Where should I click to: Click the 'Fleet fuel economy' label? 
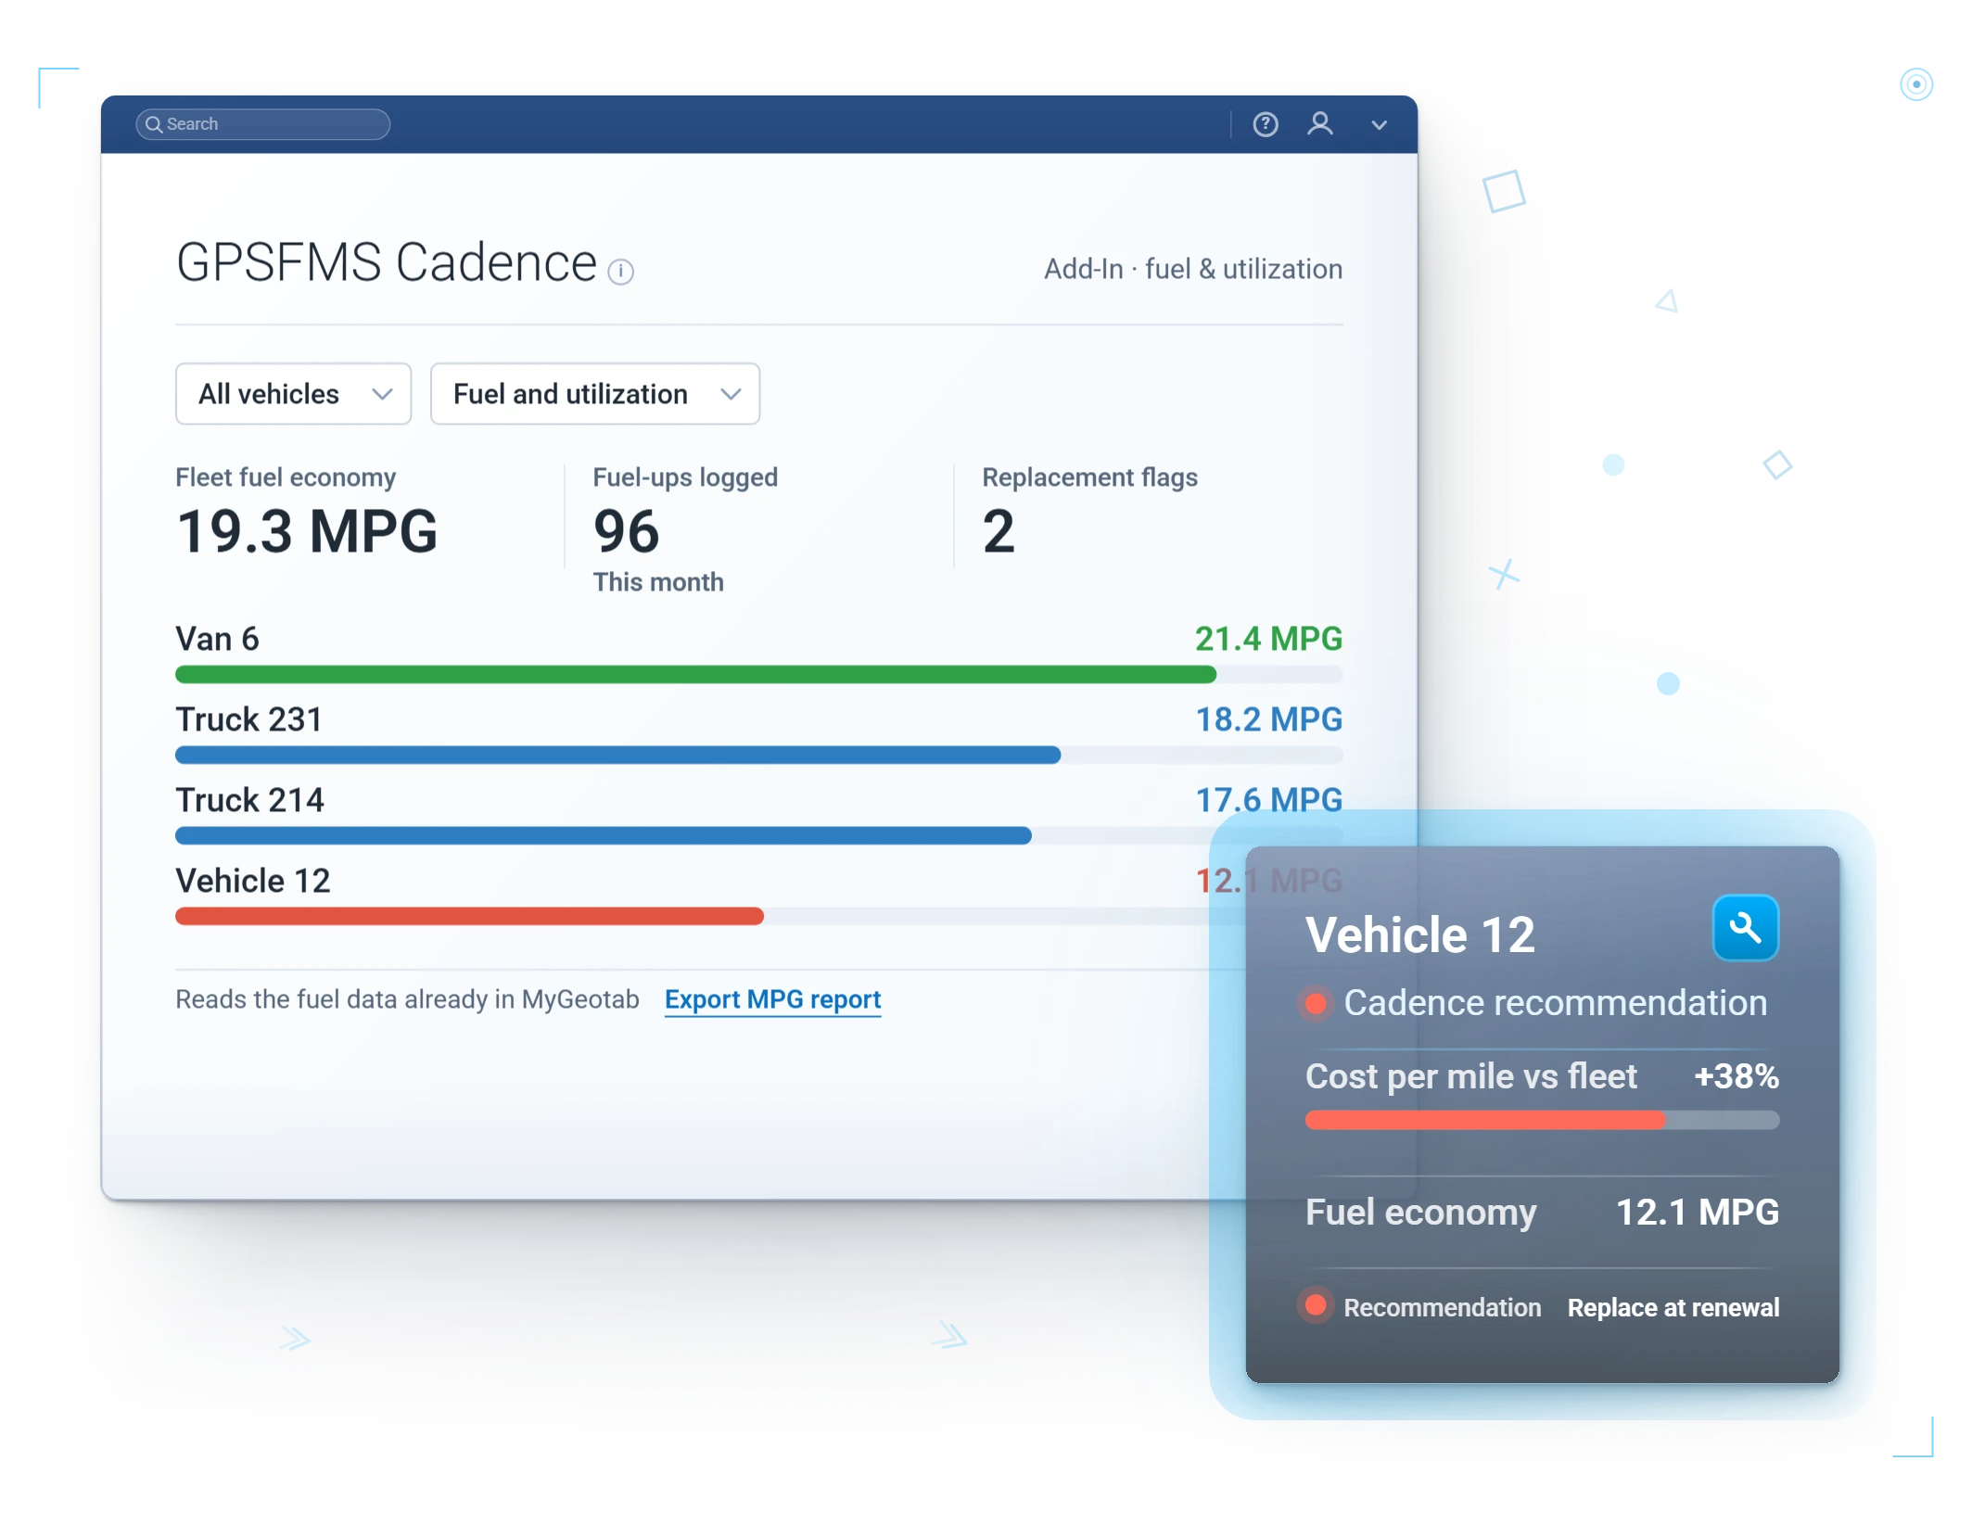(286, 477)
